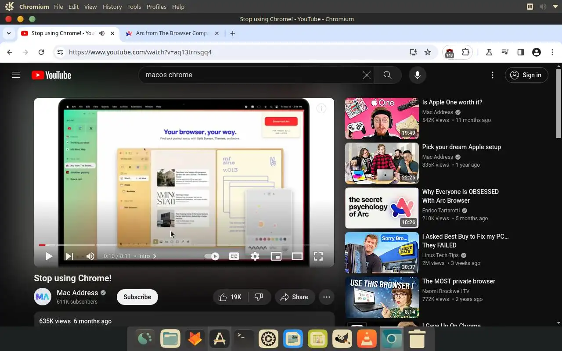The width and height of the screenshot is (562, 351).
Task: Open the Profiles menu
Action: (156, 7)
